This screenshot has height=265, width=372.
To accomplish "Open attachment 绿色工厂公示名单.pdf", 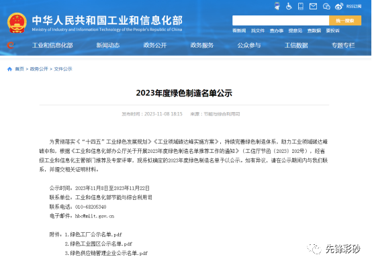I will click(x=96, y=235).
